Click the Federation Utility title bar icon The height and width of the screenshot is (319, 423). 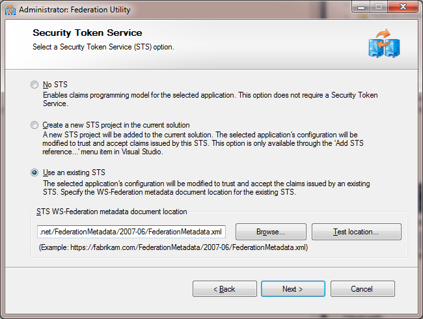(x=10, y=10)
